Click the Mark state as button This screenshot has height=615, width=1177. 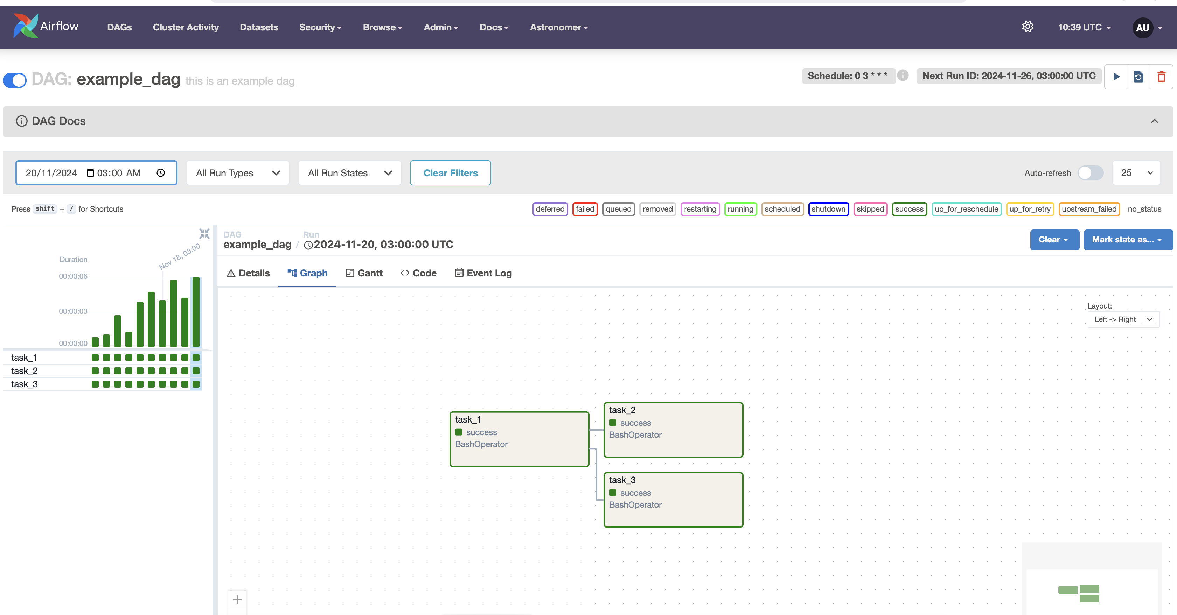tap(1127, 240)
